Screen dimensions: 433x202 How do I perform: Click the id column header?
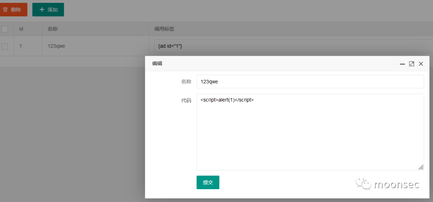click(21, 29)
